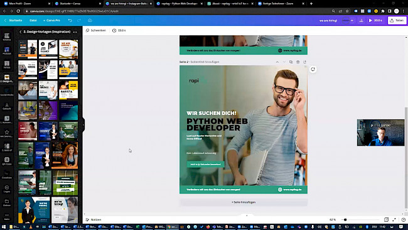Click the Teilen share button
Screen dimensions: 408x230
(397, 20)
